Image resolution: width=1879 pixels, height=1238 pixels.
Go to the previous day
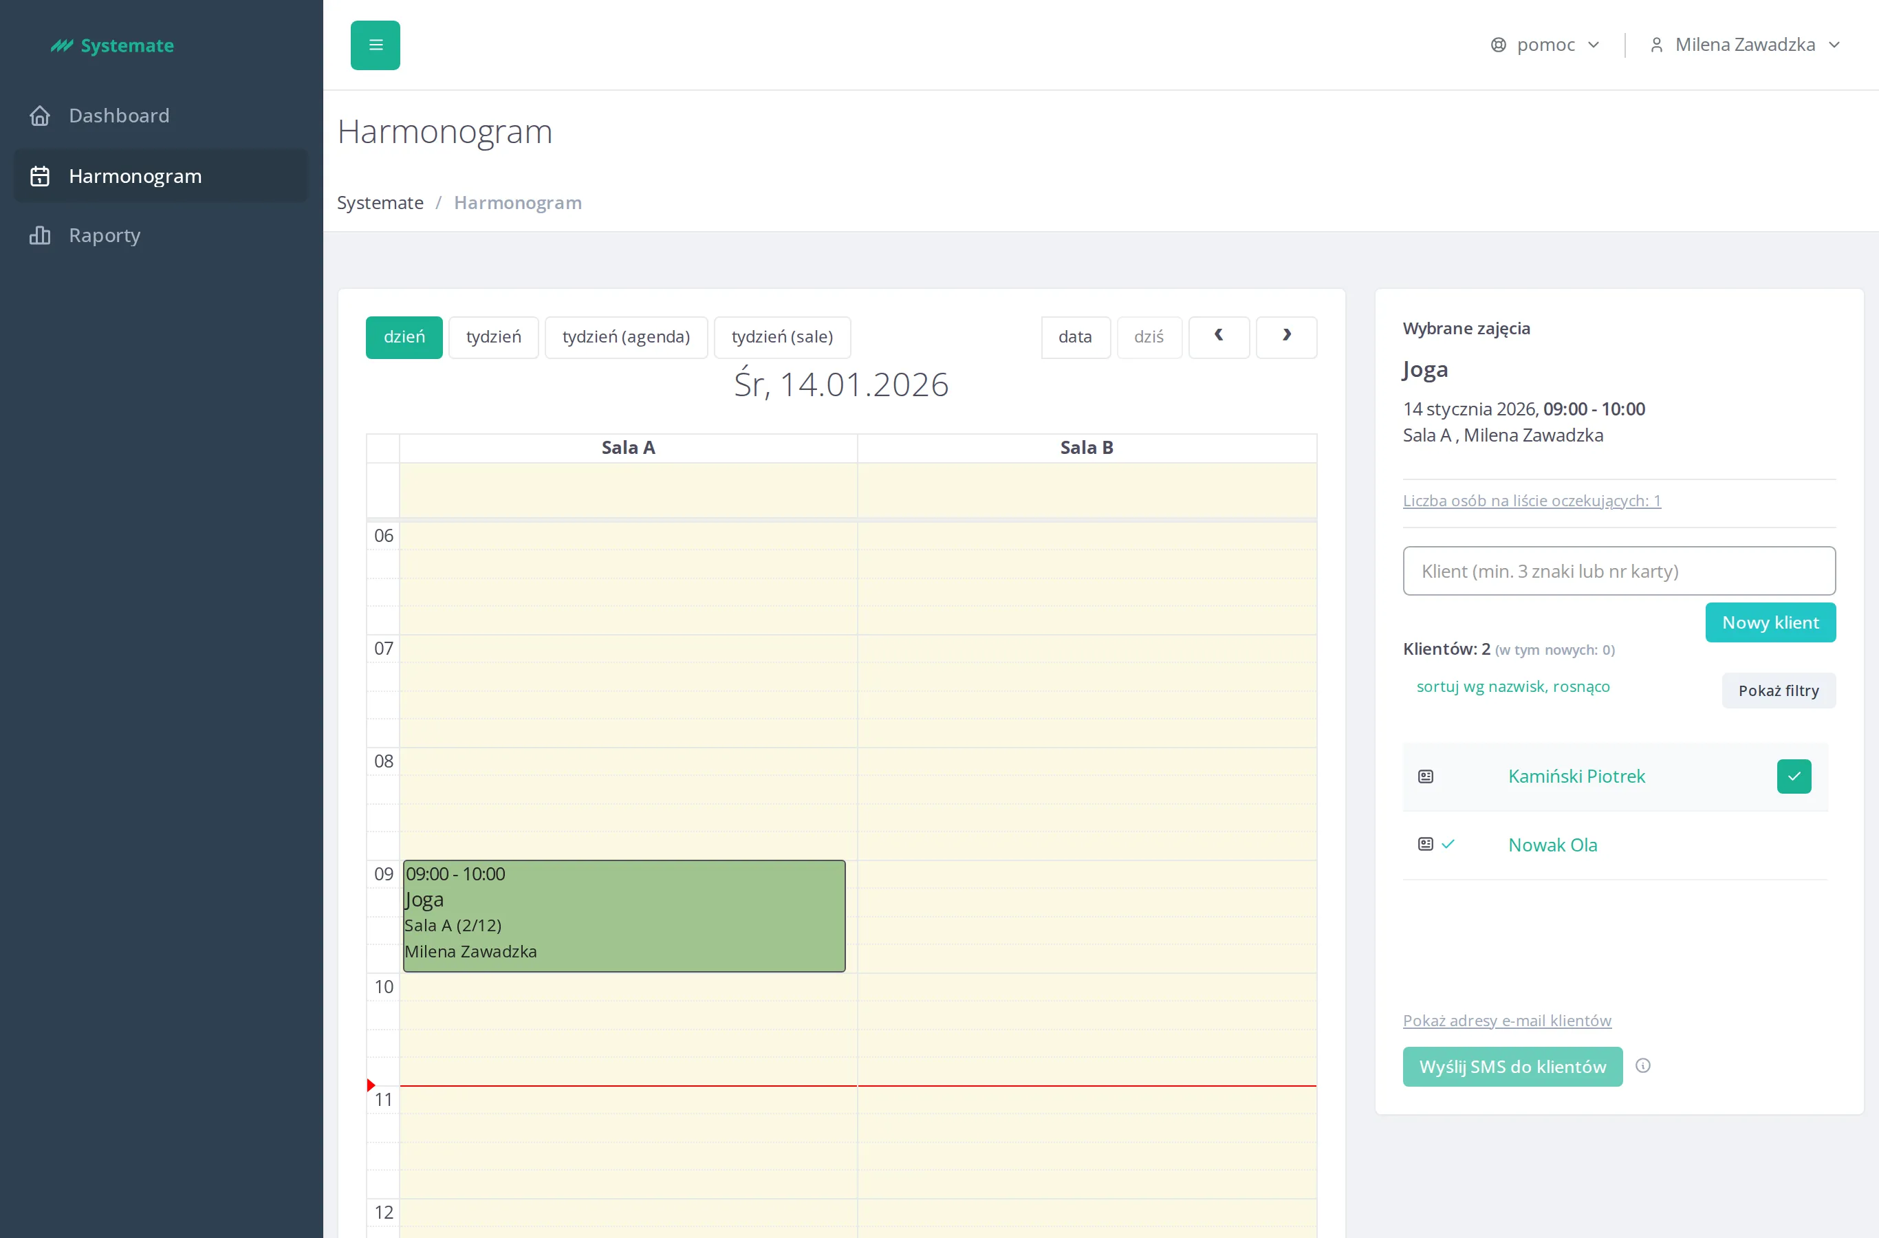point(1219,337)
